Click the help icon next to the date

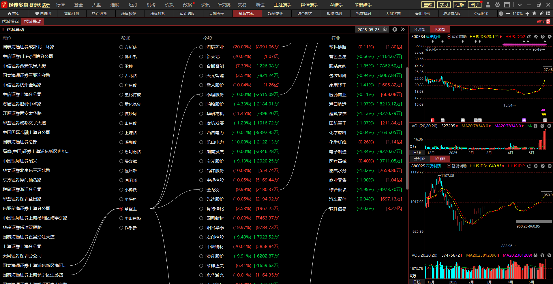pyautogui.click(x=395, y=29)
